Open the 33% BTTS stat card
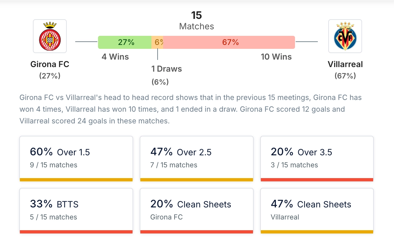The height and width of the screenshot is (239, 394). click(76, 210)
